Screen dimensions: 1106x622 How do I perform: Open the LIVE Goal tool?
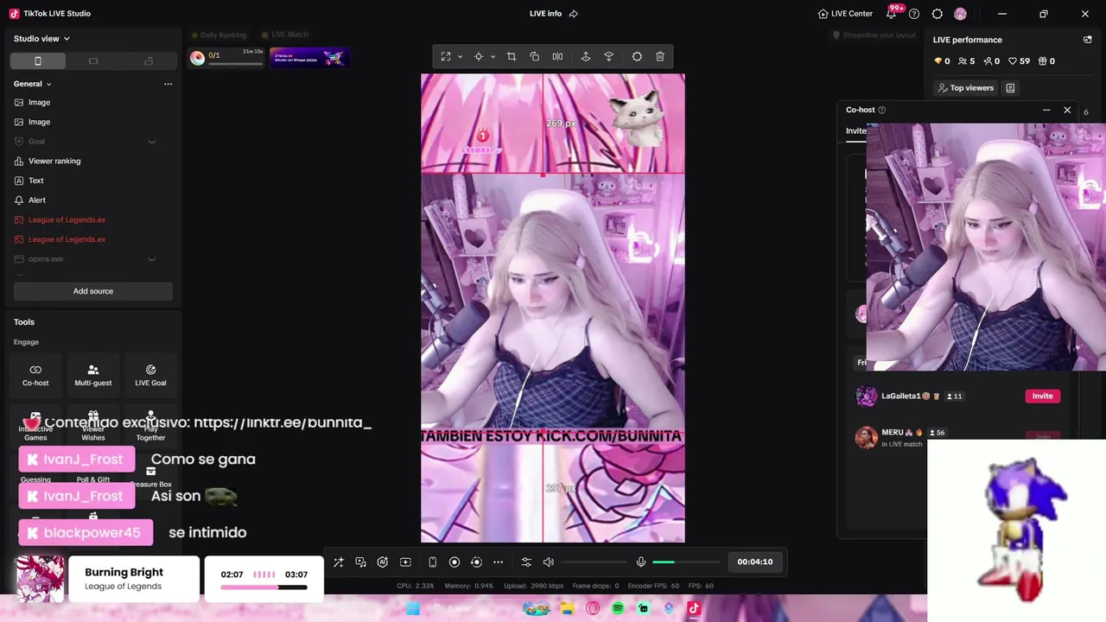pyautogui.click(x=150, y=375)
